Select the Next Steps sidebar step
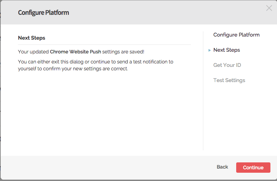Image resolution: width=277 pixels, height=181 pixels. (227, 50)
